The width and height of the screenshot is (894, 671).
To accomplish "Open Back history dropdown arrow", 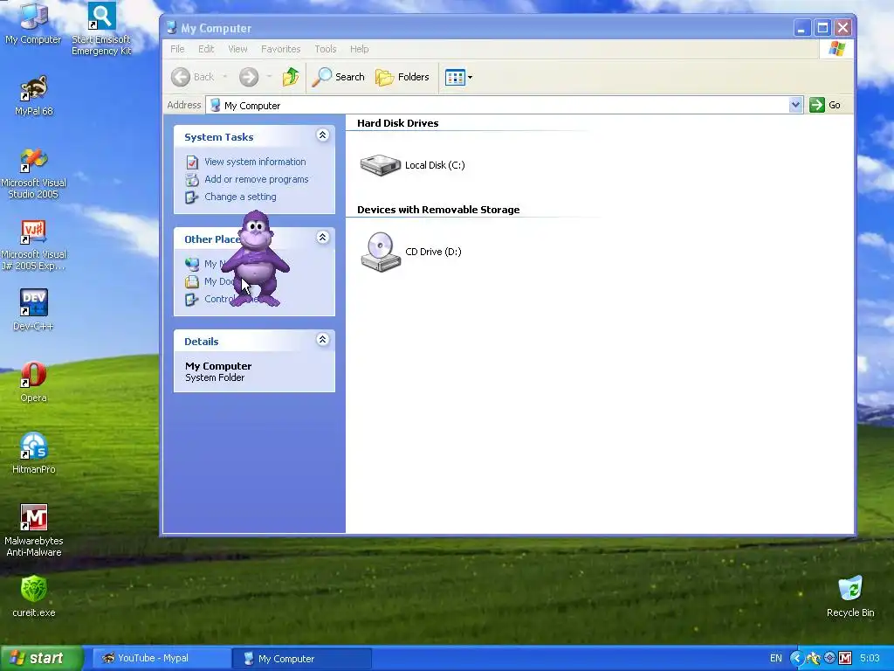I will point(224,77).
